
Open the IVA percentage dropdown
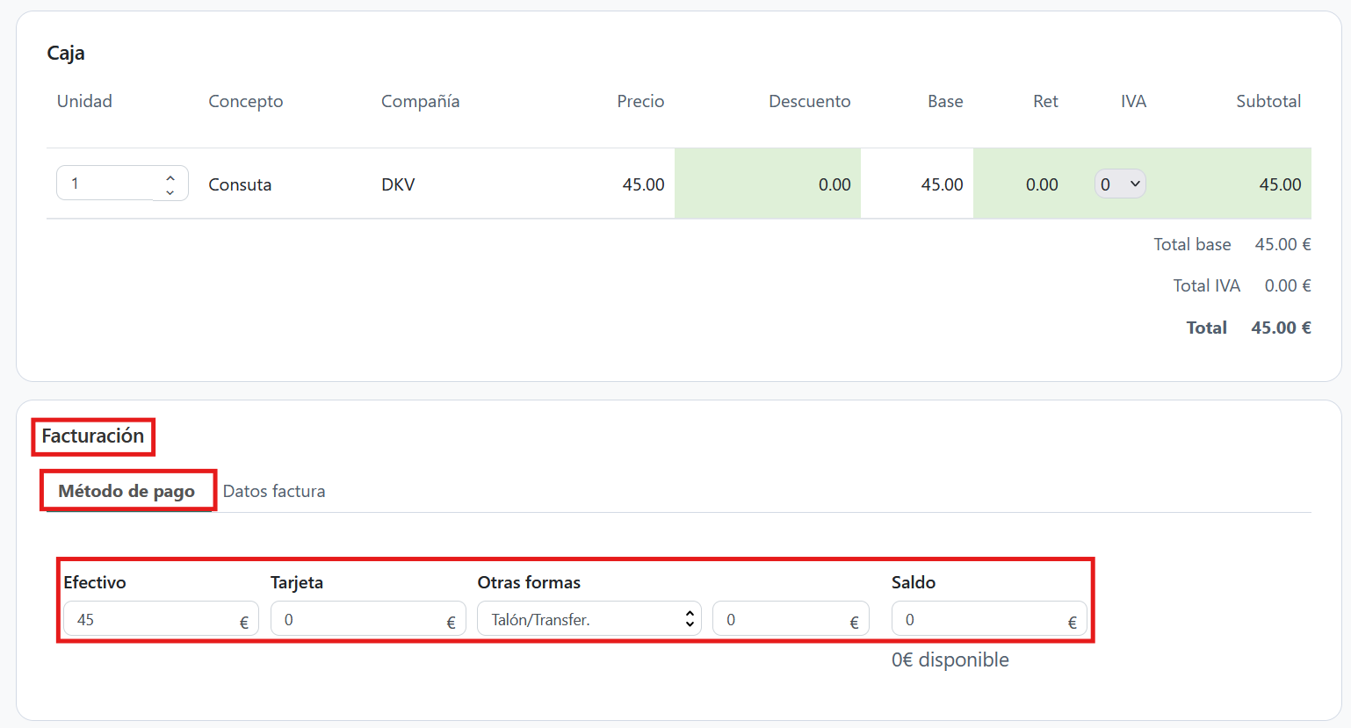tap(1119, 184)
